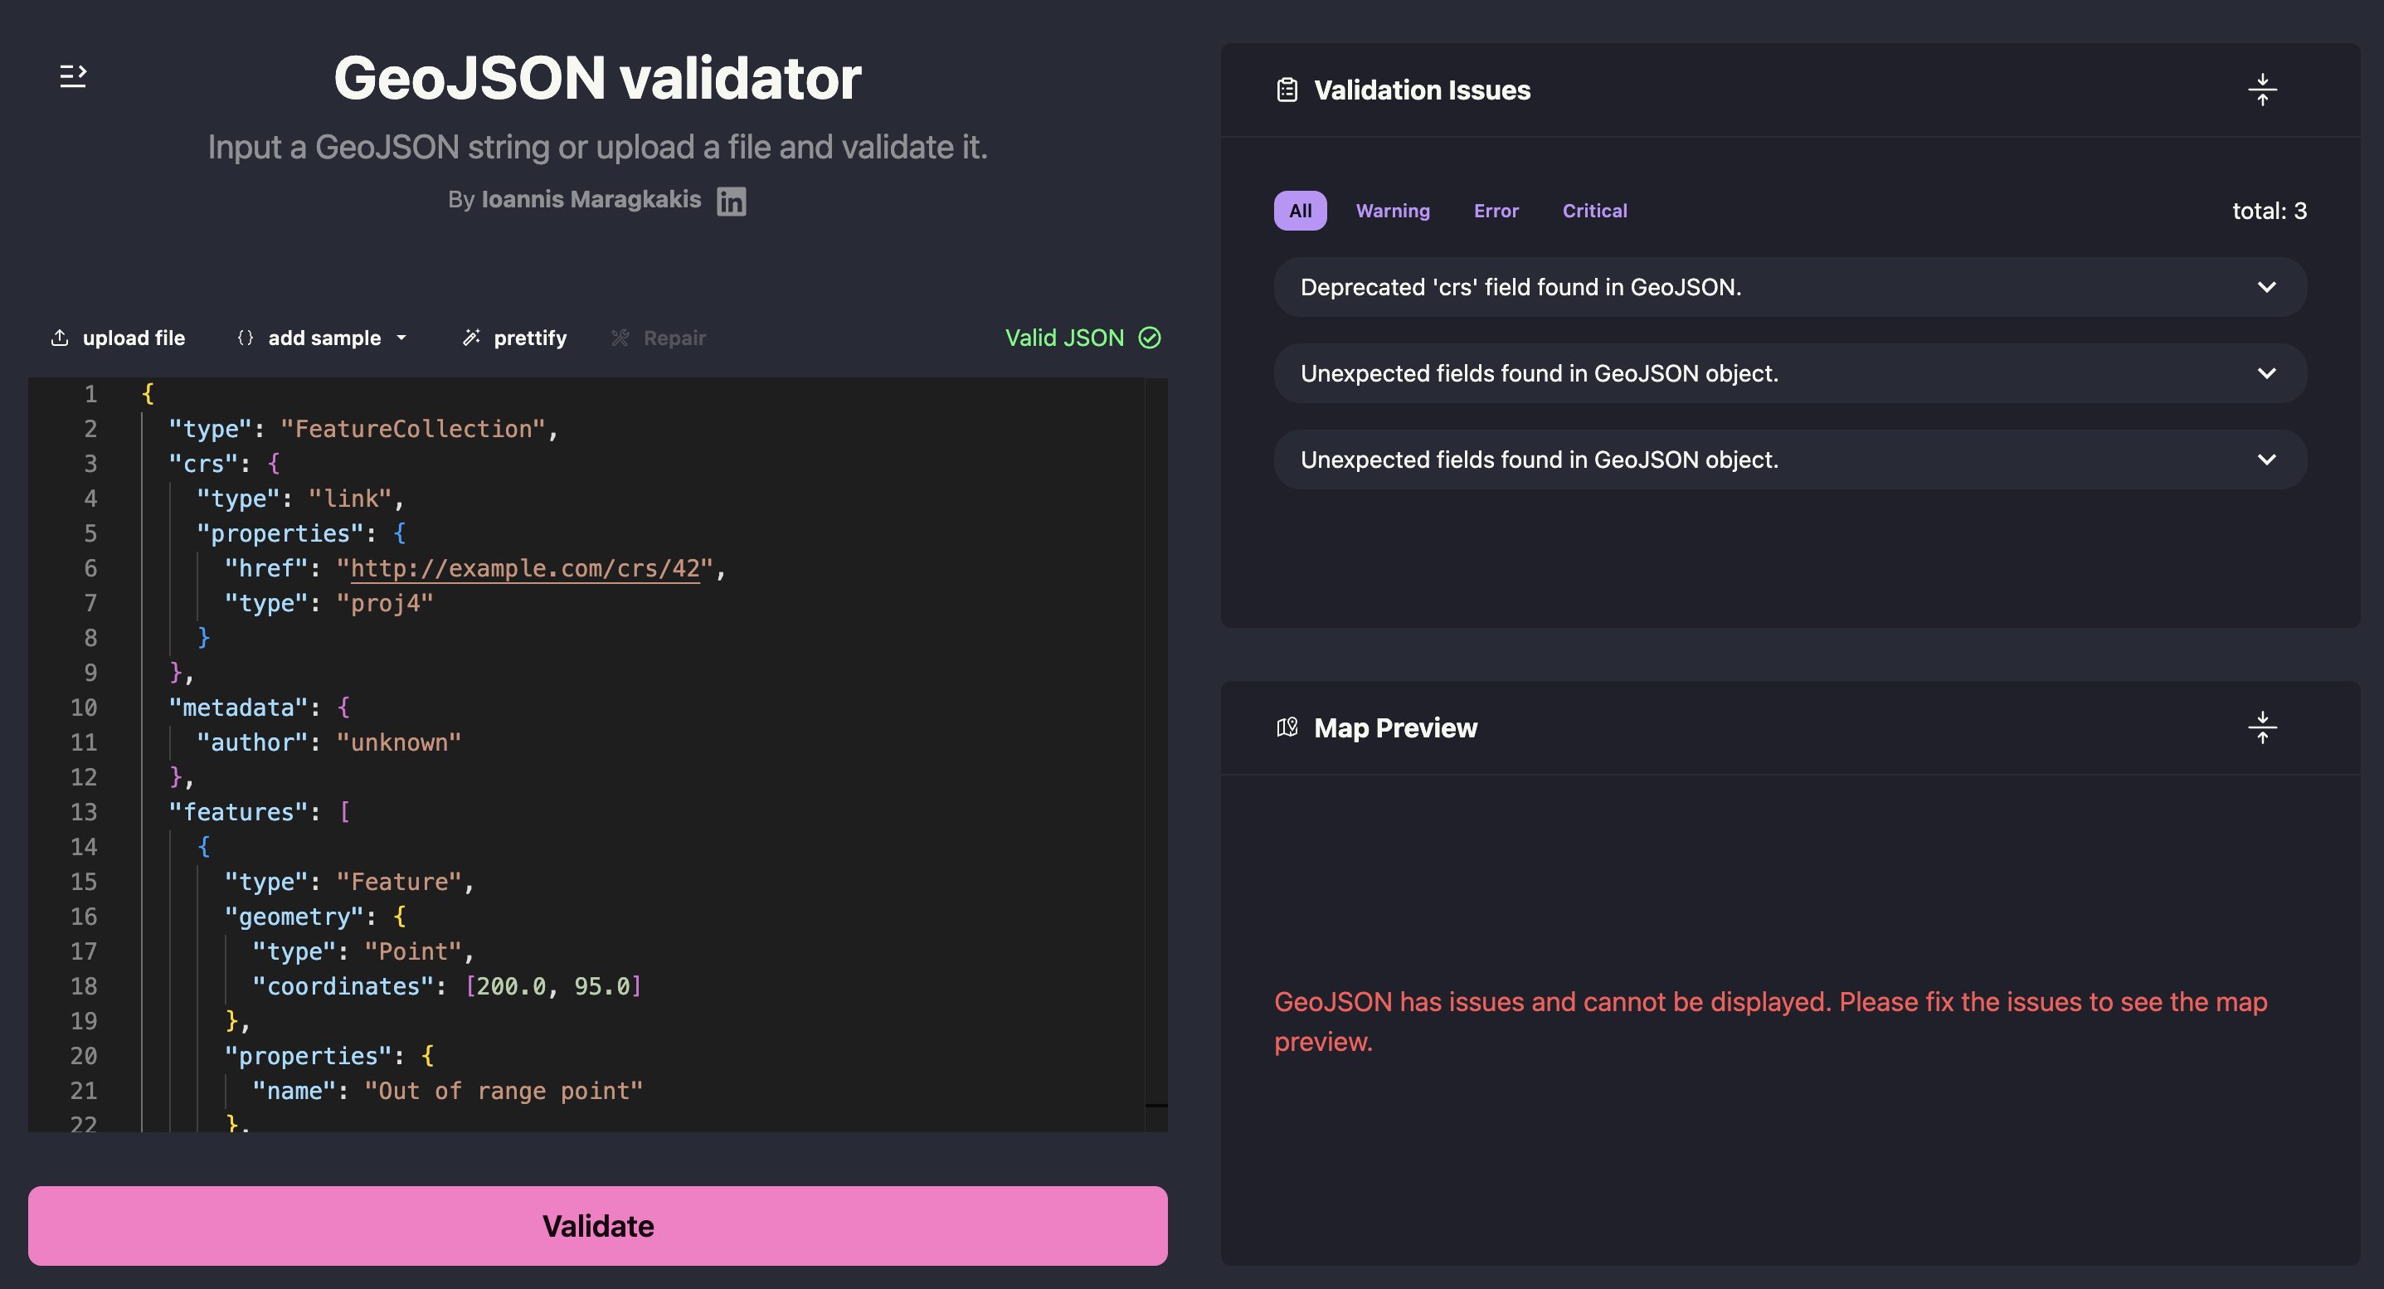Viewport: 2384px width, 1289px height.
Task: Click the Map Preview panel title
Action: pos(1395,727)
